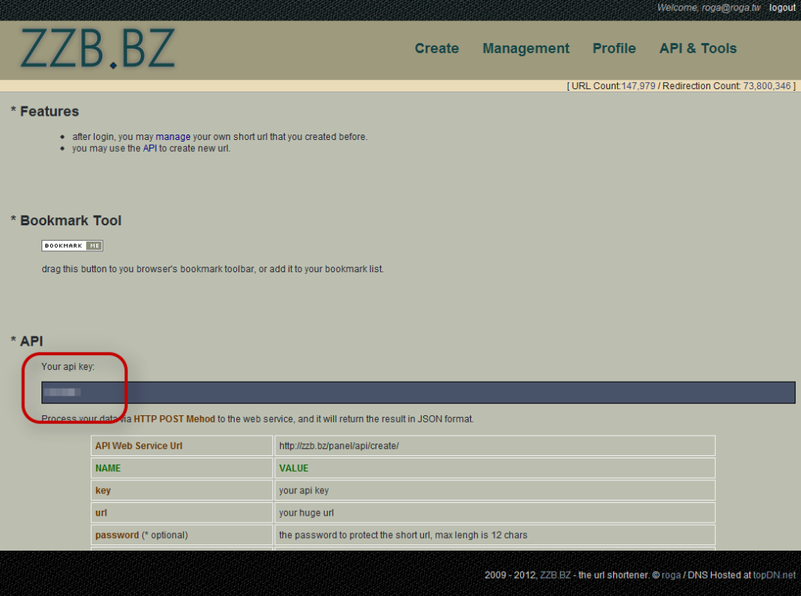801x596 pixels.
Task: Click the 'key' parameter name cell
Action: coord(181,490)
